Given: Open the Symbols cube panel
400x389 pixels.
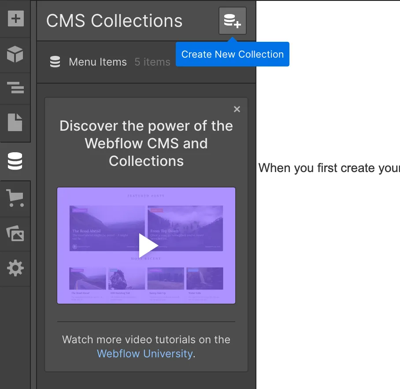Looking at the screenshot, I should [15, 54].
